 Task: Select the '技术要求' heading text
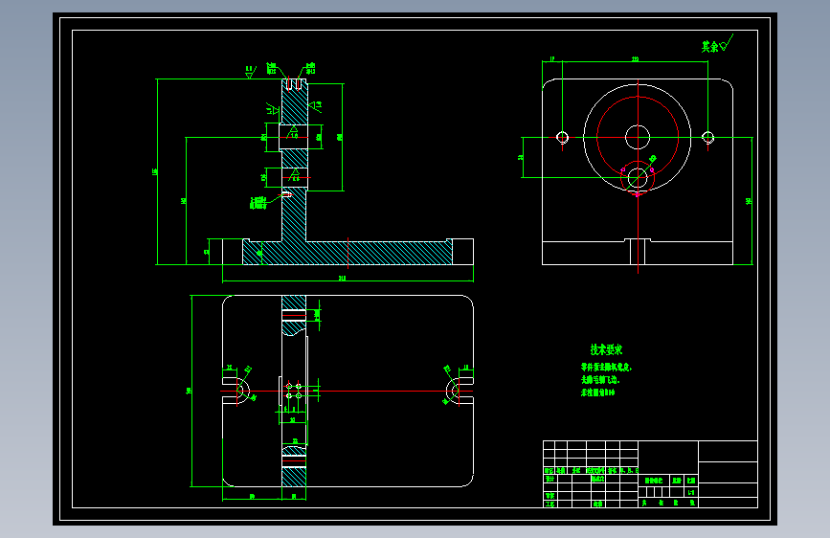pyautogui.click(x=606, y=349)
